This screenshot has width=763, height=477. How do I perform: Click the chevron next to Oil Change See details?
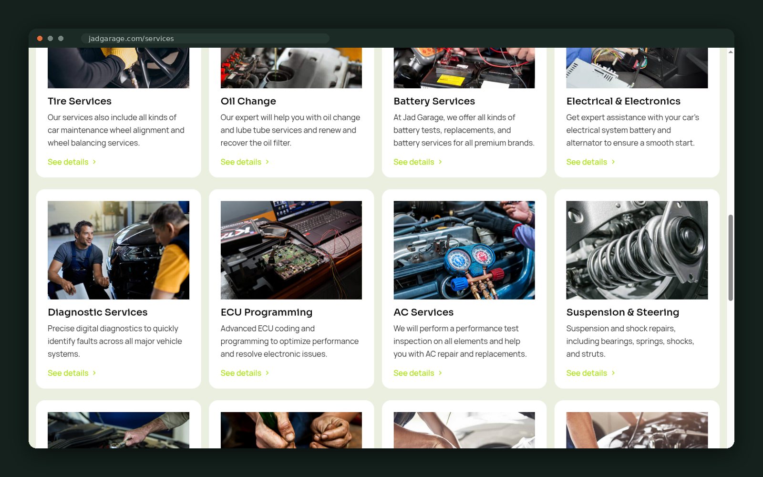(267, 162)
